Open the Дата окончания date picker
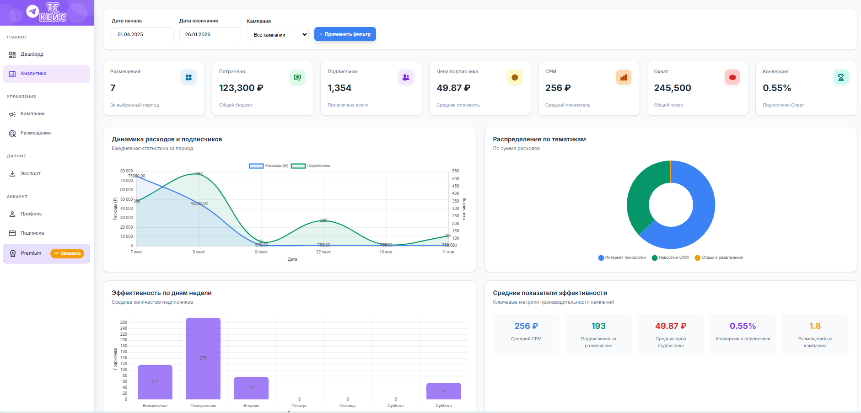The width and height of the screenshot is (861, 413). coord(210,34)
